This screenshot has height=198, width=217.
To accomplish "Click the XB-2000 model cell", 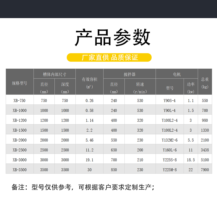I will [x=20, y=140].
